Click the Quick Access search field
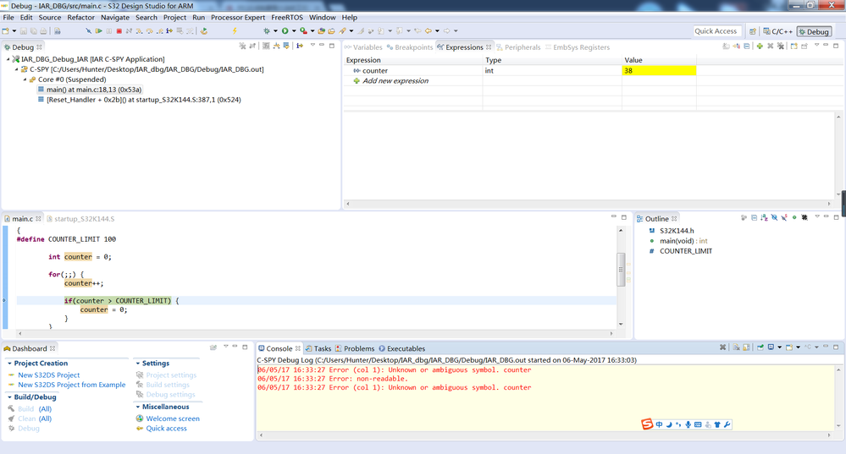Image resolution: width=846 pixels, height=454 pixels. [716, 31]
